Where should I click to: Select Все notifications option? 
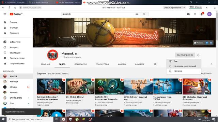click(184, 61)
